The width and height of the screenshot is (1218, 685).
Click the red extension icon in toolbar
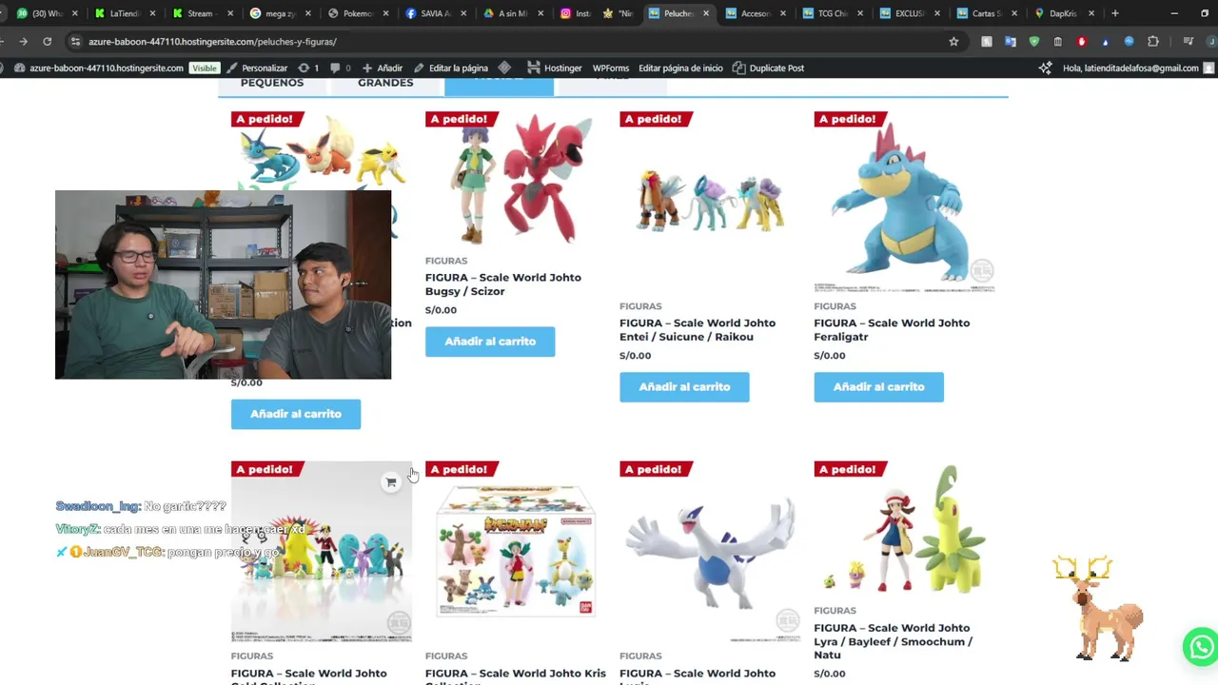[1081, 42]
